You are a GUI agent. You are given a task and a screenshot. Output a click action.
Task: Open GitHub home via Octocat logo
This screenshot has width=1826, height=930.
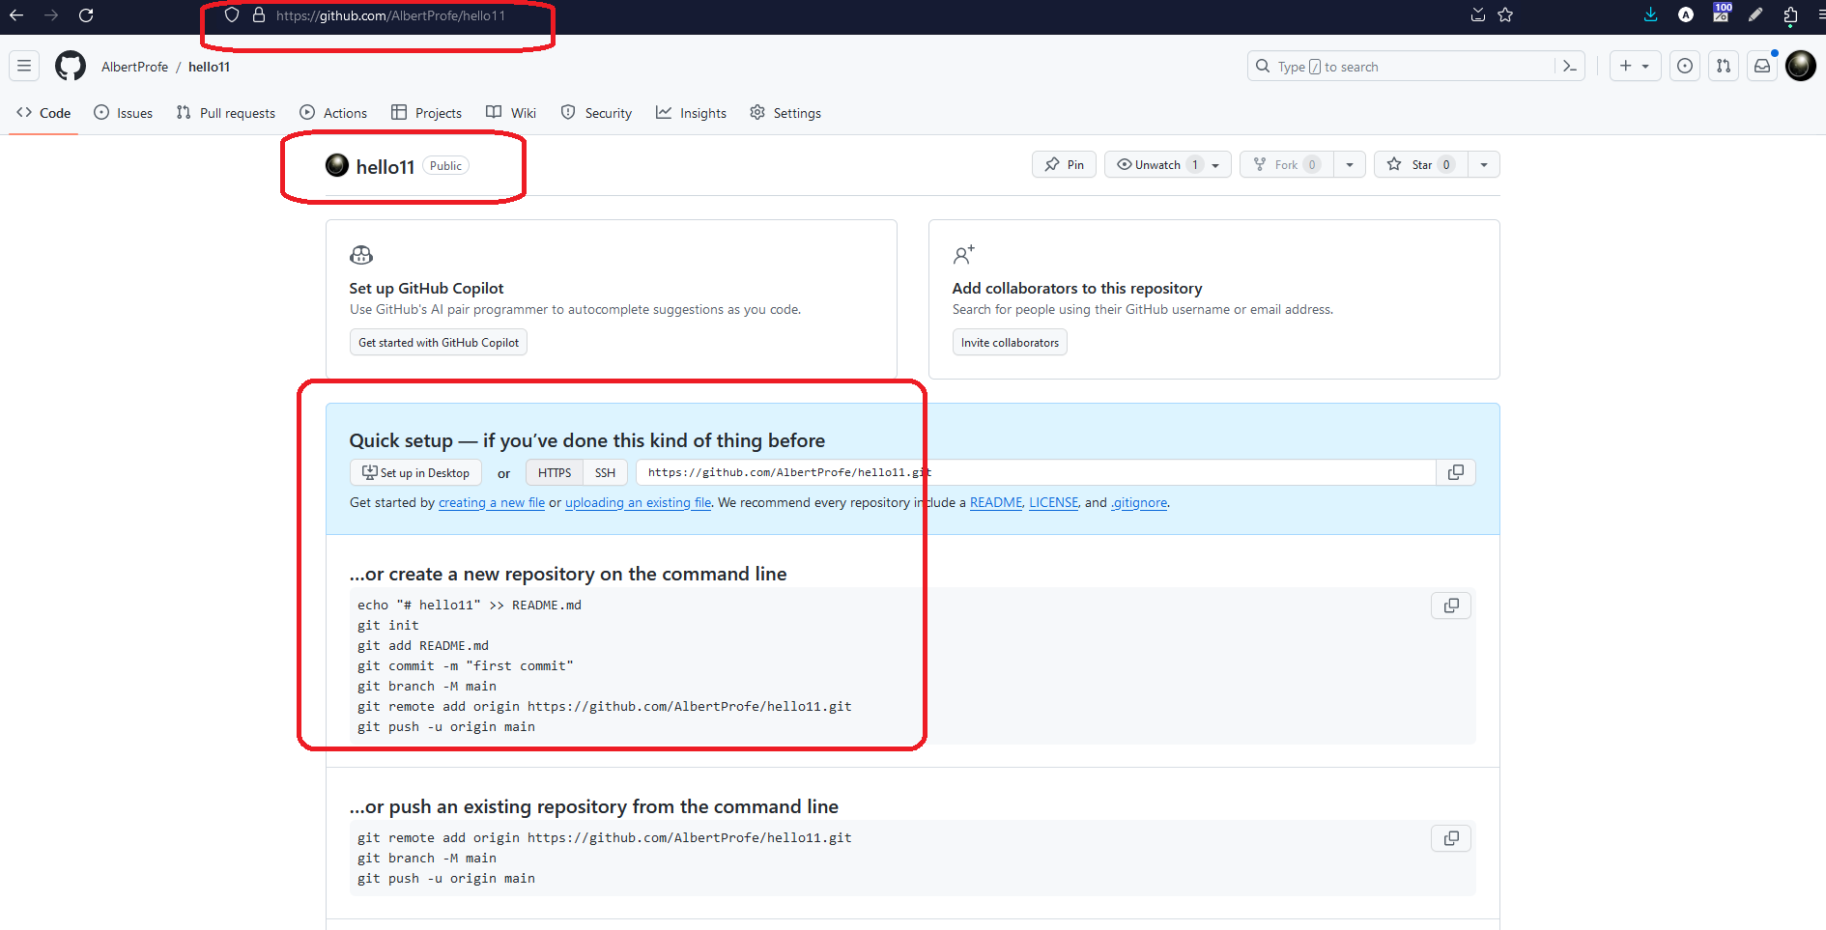(x=71, y=66)
